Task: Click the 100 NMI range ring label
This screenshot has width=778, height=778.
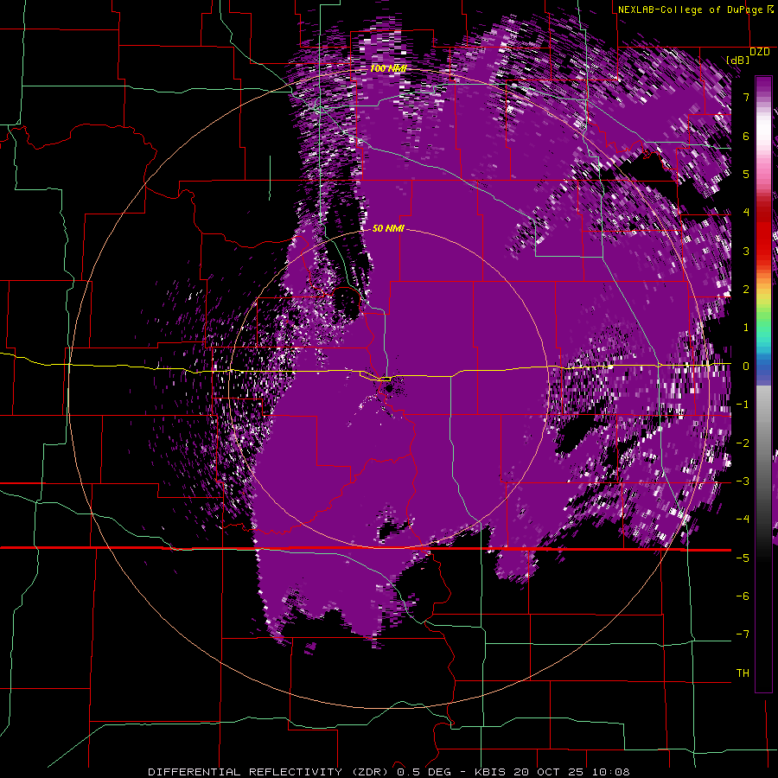Action: click(388, 68)
